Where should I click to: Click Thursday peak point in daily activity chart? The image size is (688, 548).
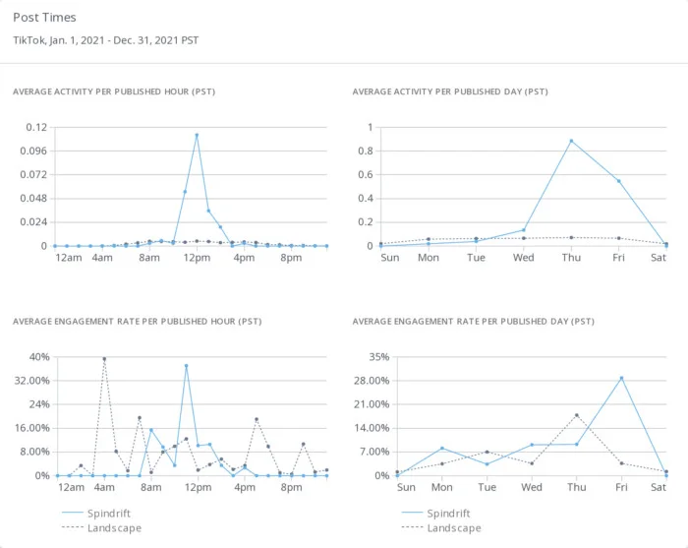(571, 141)
